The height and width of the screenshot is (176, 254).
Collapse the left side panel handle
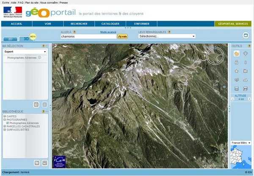50,108
